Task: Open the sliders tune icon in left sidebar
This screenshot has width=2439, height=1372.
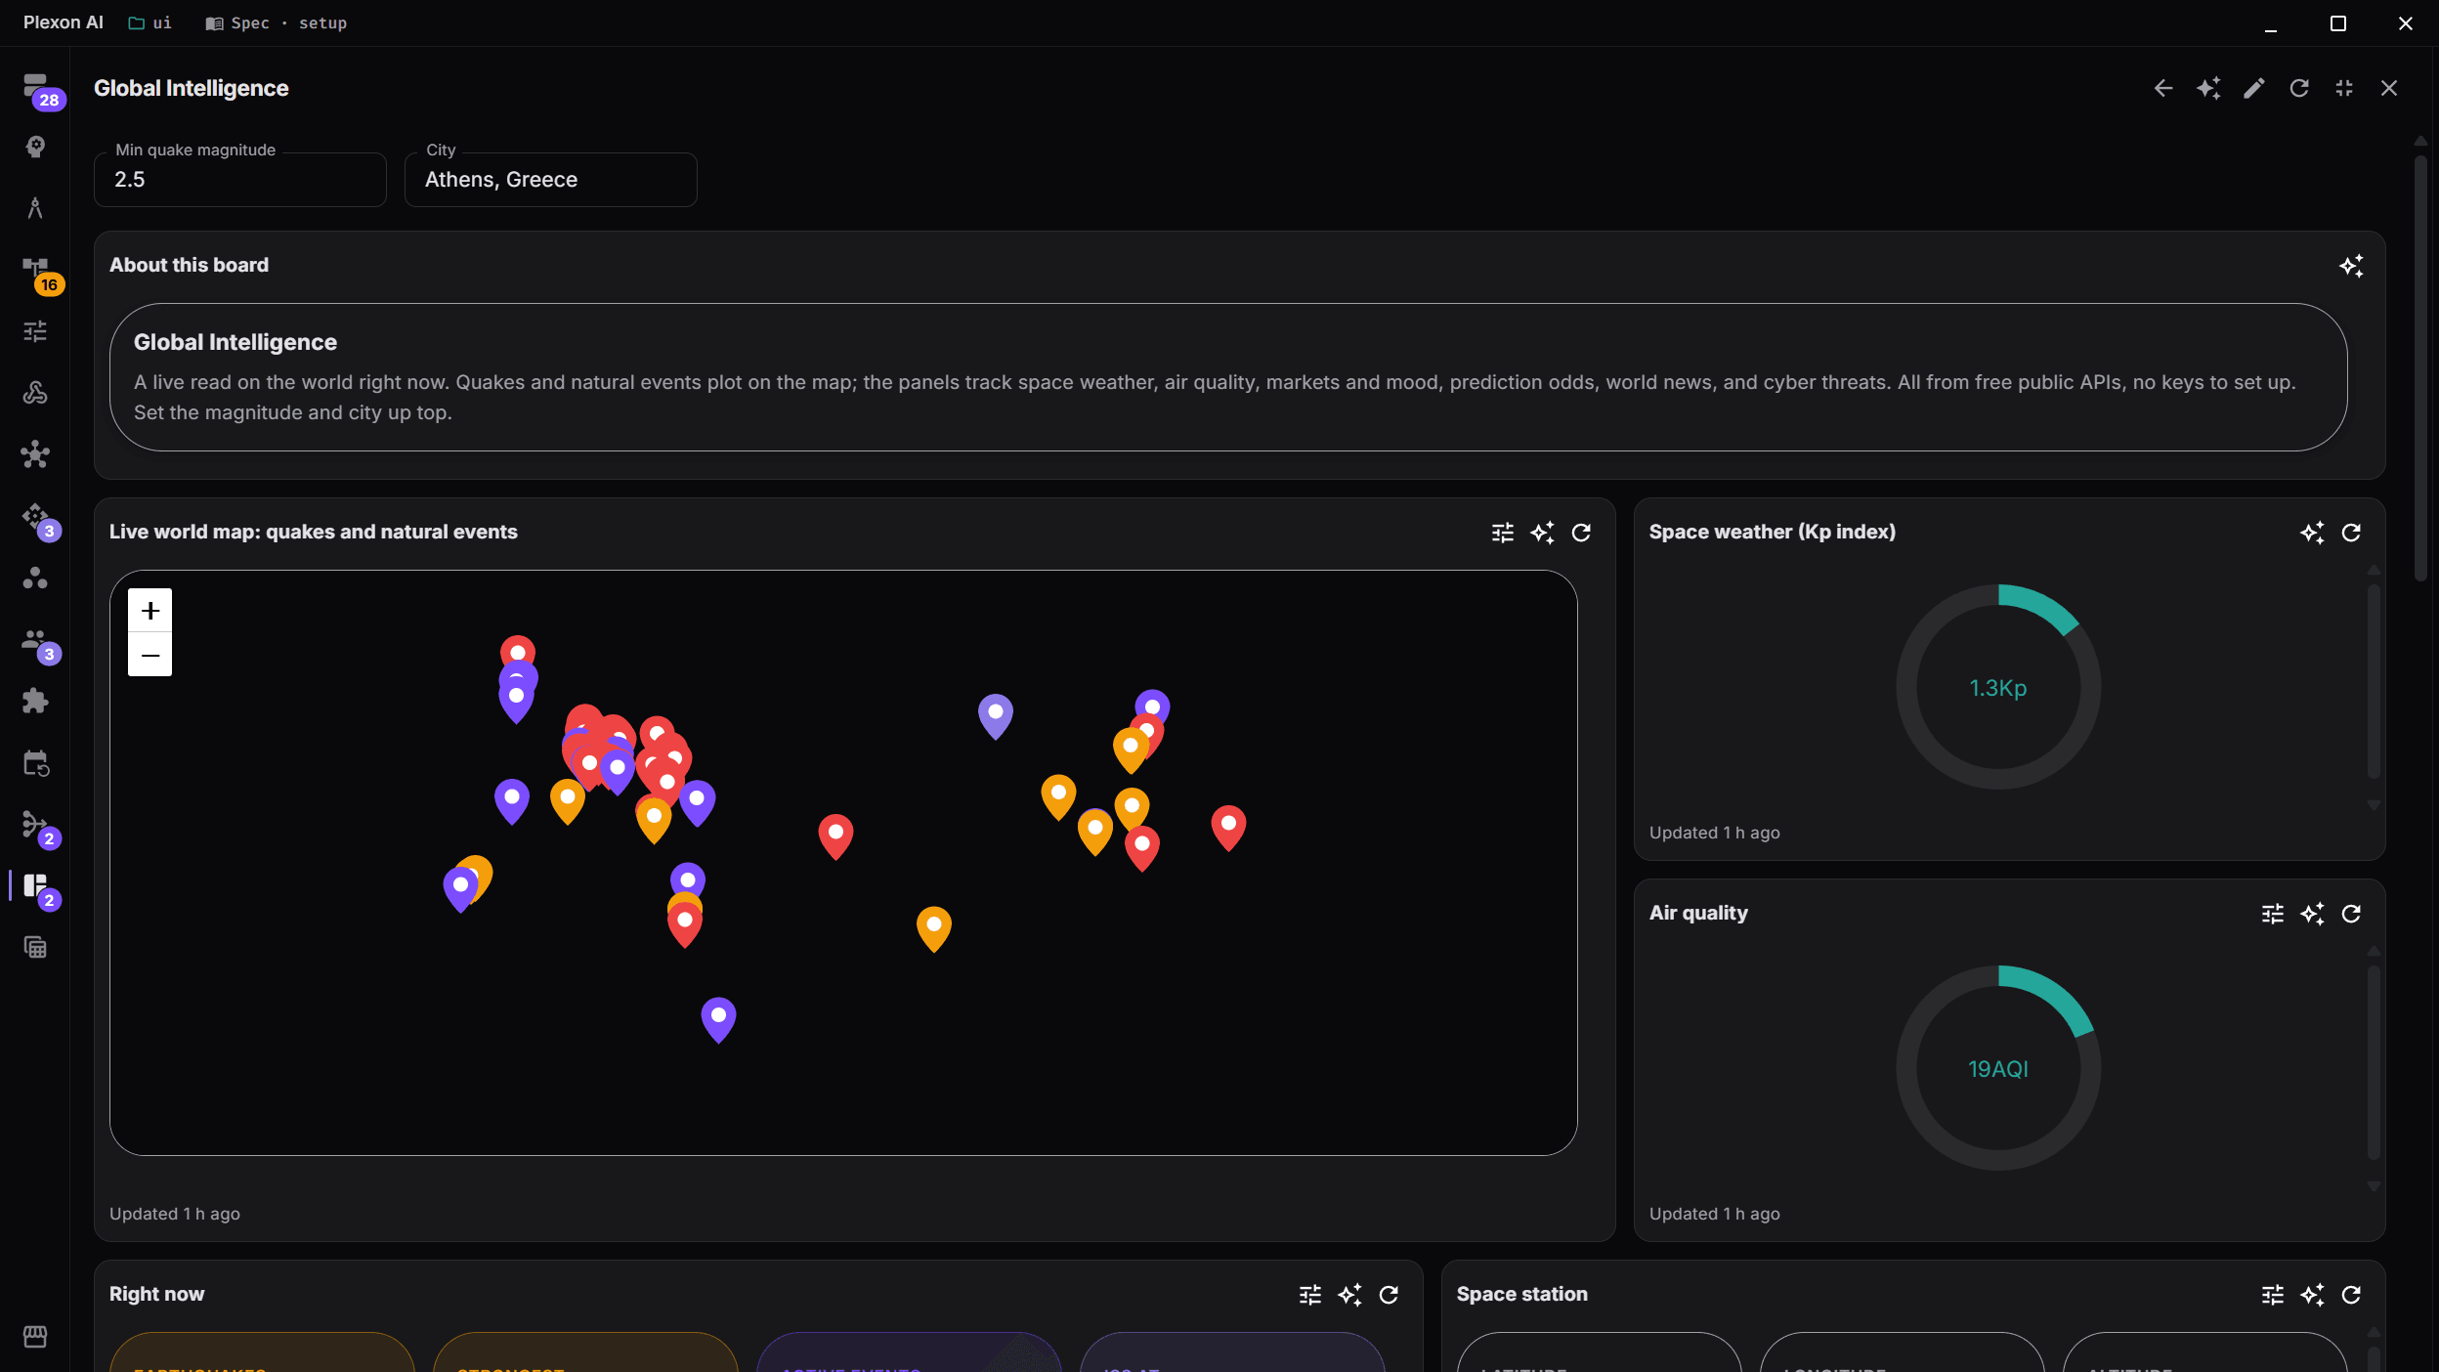Action: click(x=36, y=332)
